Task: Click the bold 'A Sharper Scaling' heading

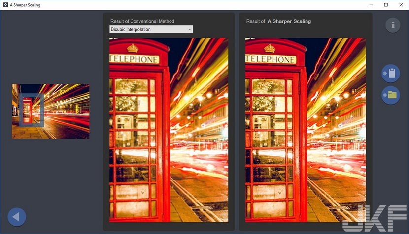Action: point(289,21)
